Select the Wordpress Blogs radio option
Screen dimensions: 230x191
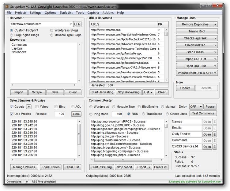[52, 30]
